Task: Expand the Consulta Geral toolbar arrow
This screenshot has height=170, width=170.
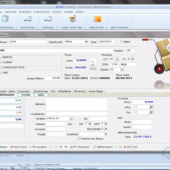Action: pyautogui.click(x=57, y=27)
